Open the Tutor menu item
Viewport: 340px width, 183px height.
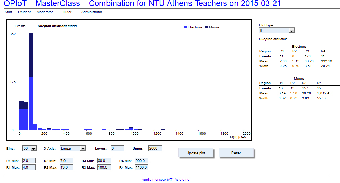click(67, 12)
